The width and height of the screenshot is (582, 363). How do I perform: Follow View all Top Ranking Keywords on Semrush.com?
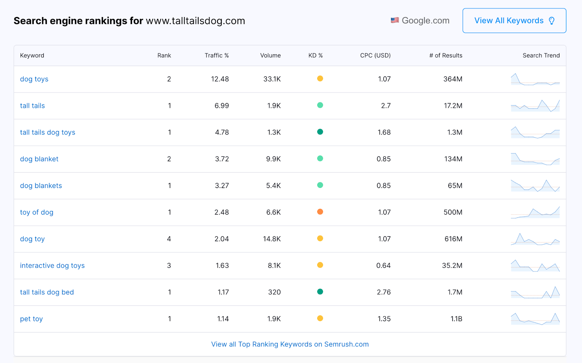coord(290,344)
